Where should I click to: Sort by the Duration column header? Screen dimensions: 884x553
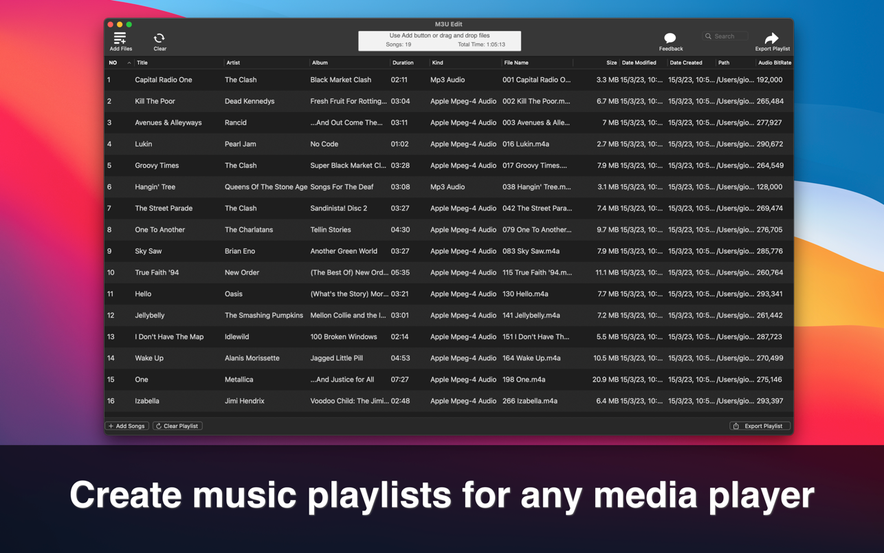[403, 63]
